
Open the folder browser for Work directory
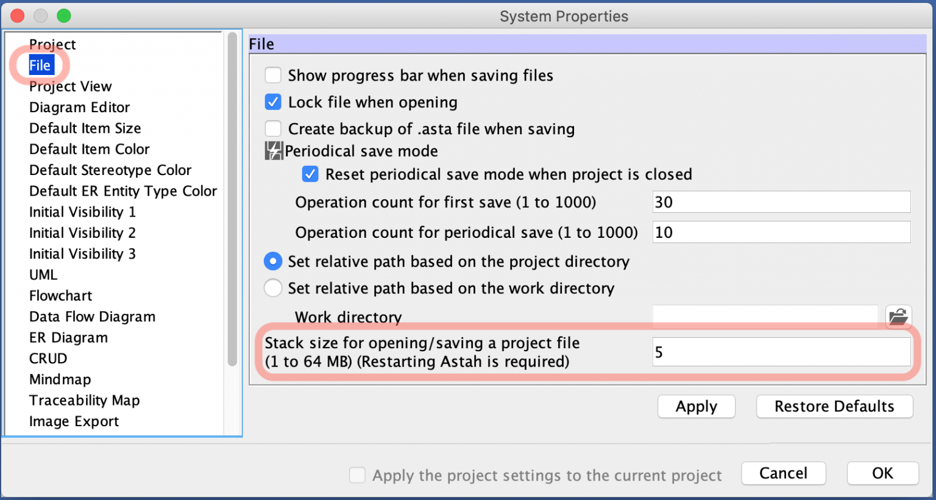pyautogui.click(x=899, y=316)
